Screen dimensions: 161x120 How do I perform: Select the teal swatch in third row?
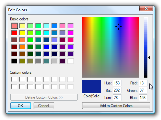[38, 40]
